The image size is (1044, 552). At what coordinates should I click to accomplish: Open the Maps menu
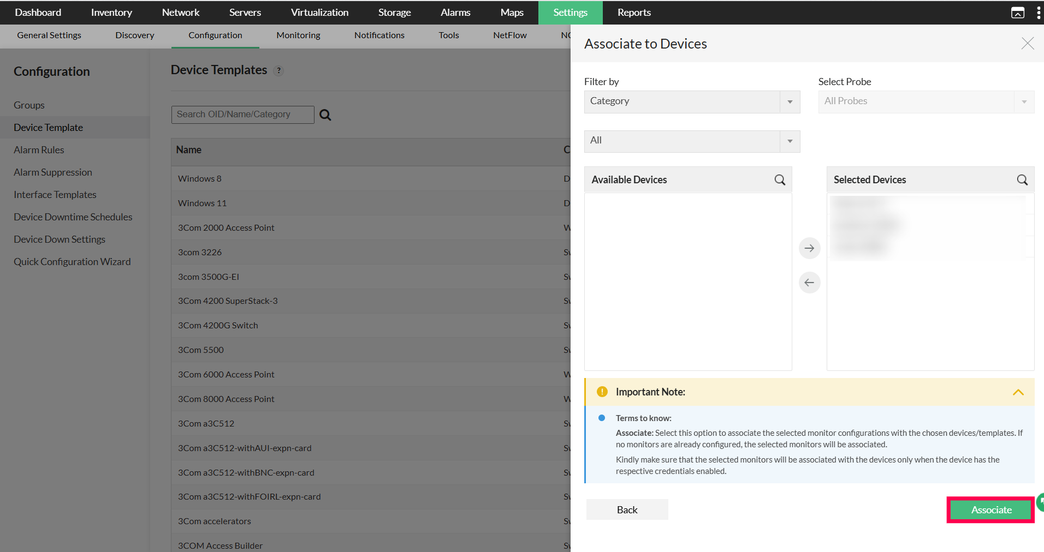512,13
